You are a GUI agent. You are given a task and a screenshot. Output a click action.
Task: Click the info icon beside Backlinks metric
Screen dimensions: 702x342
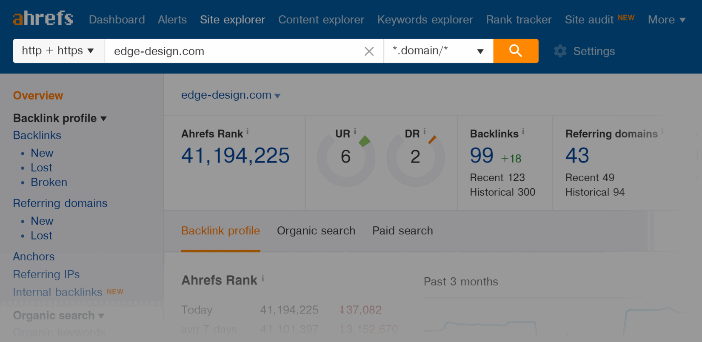pos(523,131)
